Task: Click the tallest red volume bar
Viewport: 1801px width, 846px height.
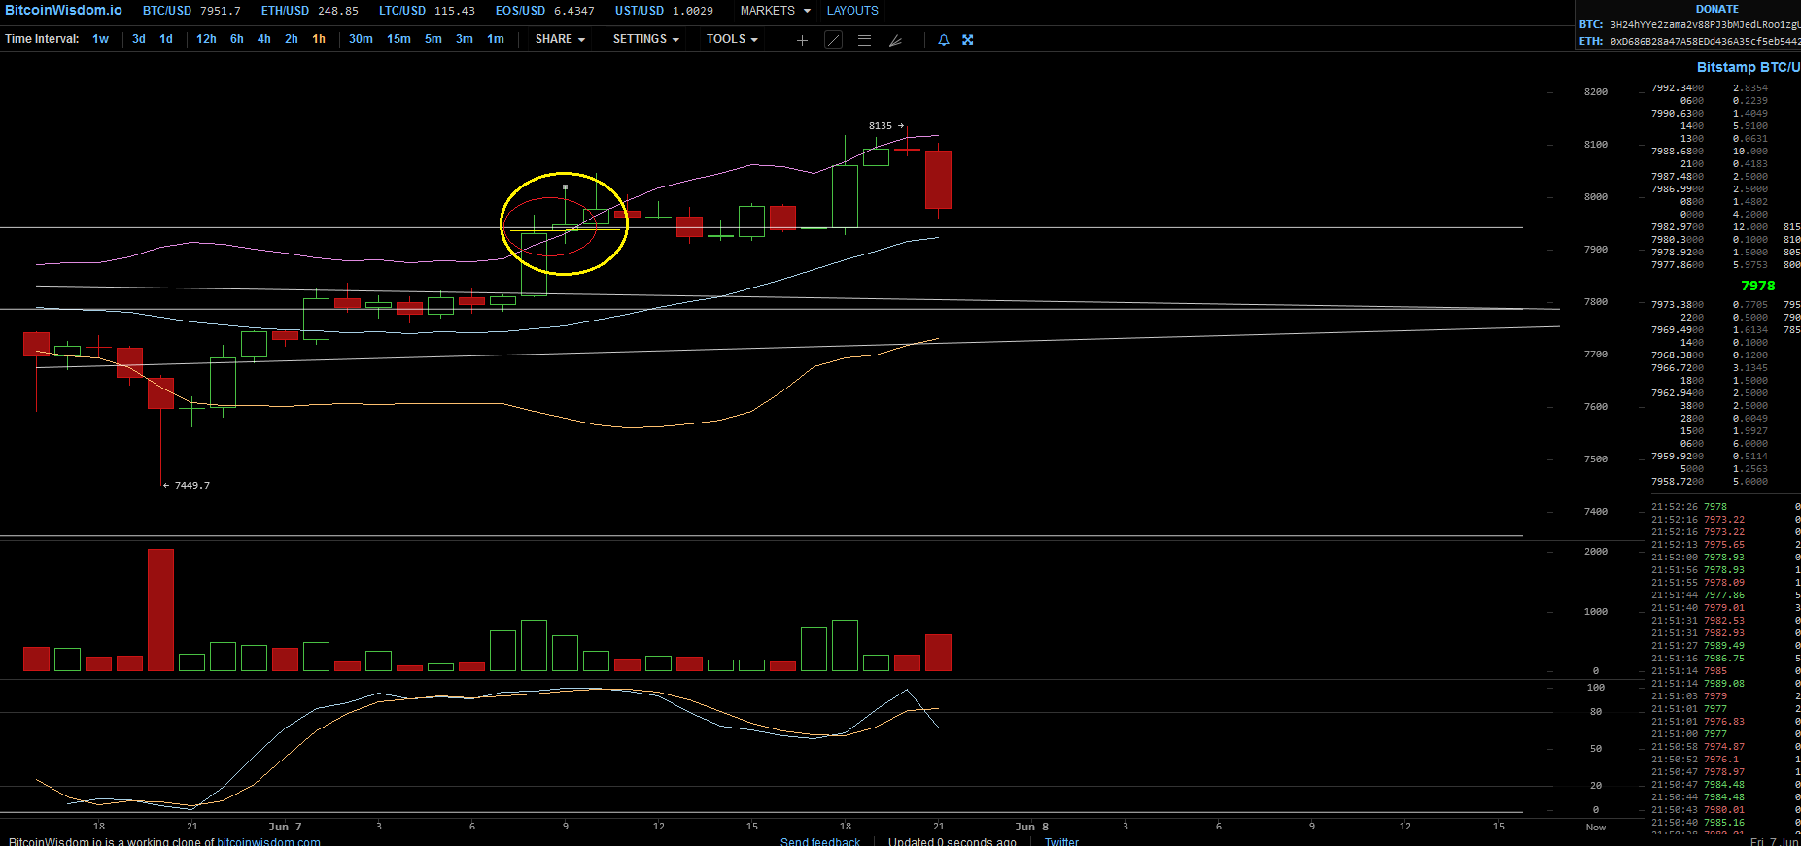Action: point(161,610)
